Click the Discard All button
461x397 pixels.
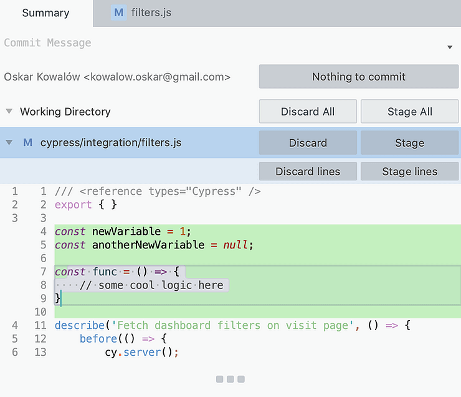pyautogui.click(x=308, y=112)
